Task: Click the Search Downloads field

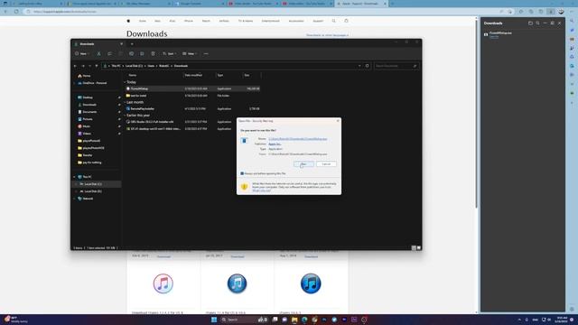Action: 396,66
